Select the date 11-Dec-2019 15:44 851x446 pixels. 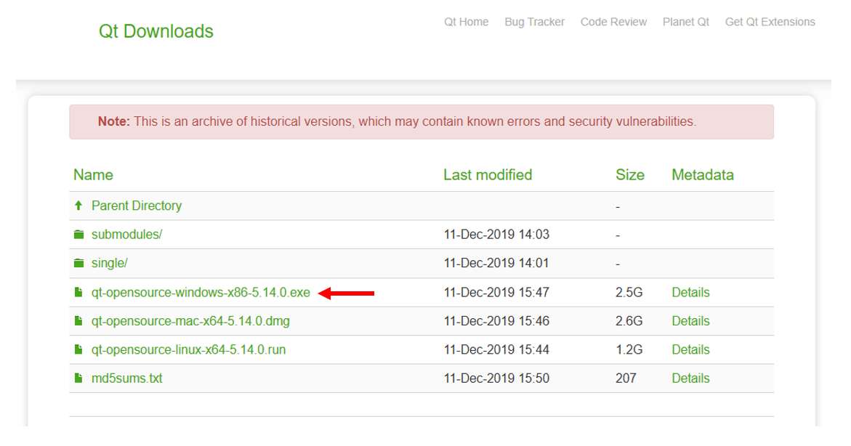[x=496, y=350]
